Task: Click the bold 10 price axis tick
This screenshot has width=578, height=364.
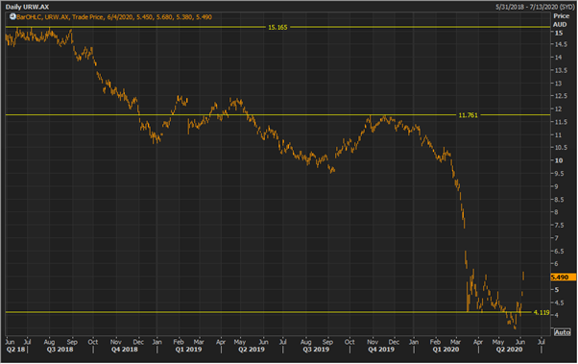Action: [x=559, y=160]
